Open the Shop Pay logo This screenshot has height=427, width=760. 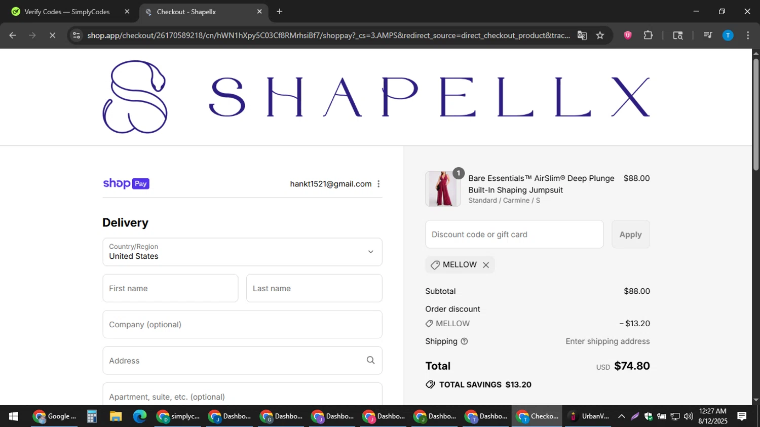pyautogui.click(x=126, y=183)
